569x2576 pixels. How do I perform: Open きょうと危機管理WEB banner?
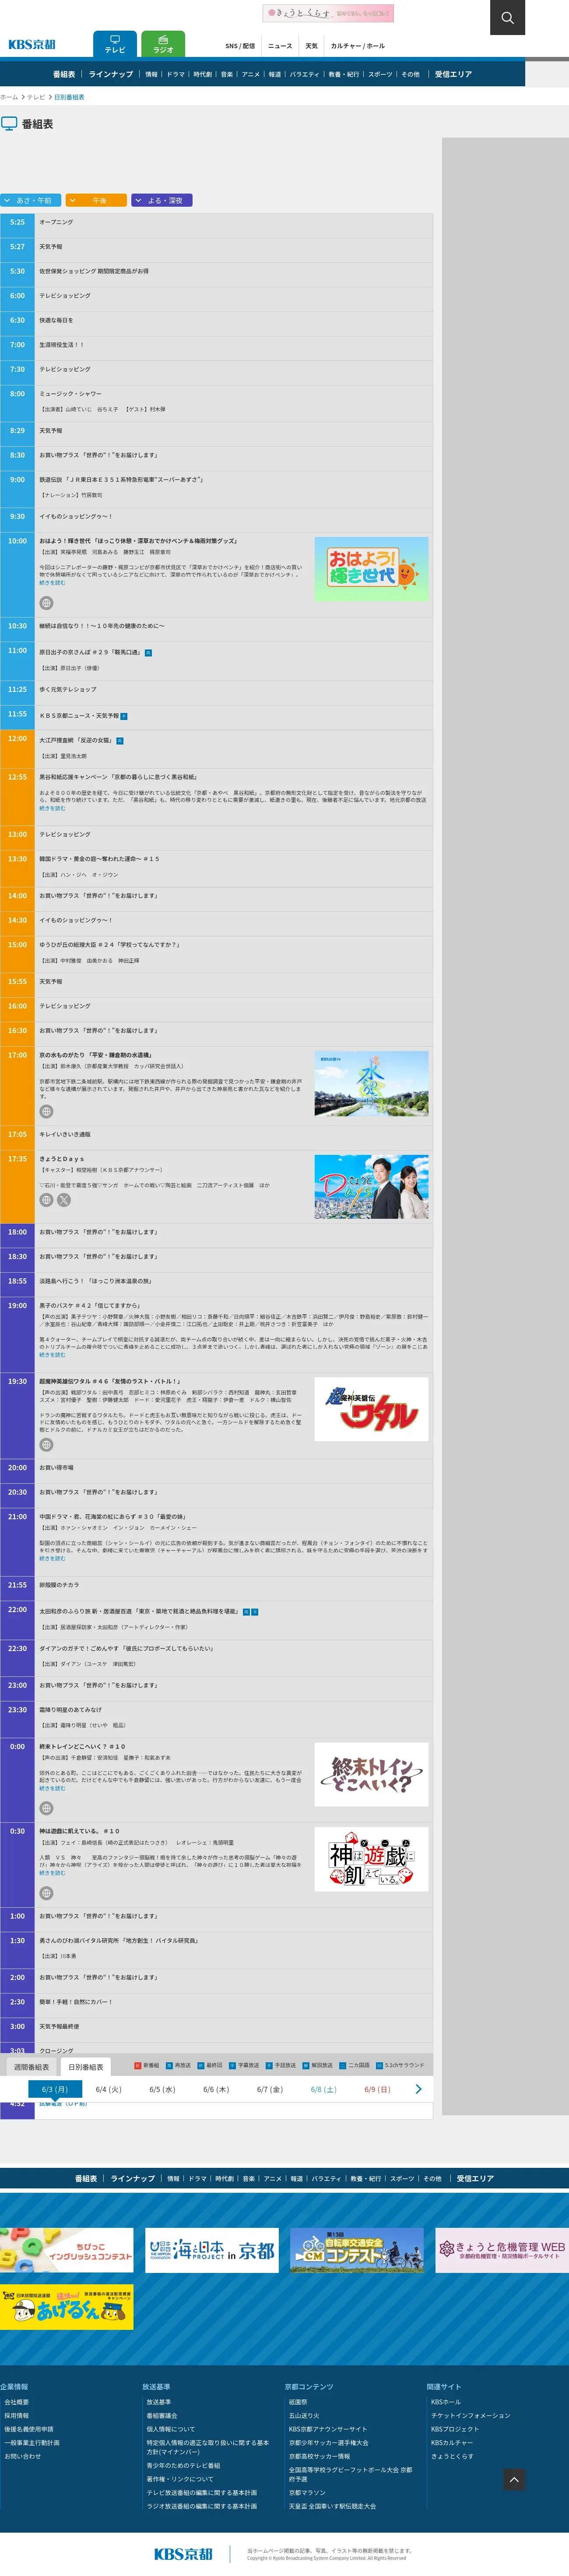(x=502, y=2251)
